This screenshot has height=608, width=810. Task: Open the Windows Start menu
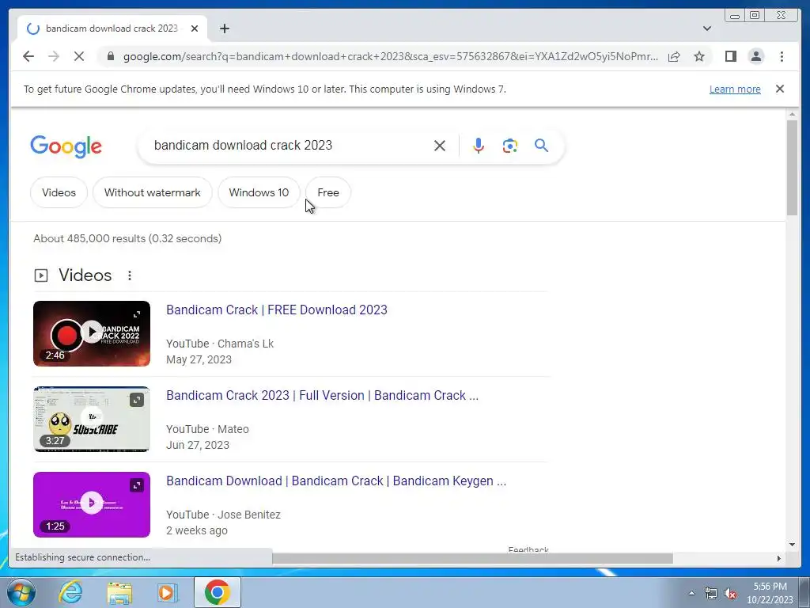(21, 592)
